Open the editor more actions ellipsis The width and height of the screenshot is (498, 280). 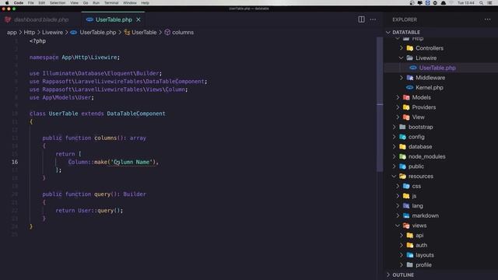click(x=373, y=19)
